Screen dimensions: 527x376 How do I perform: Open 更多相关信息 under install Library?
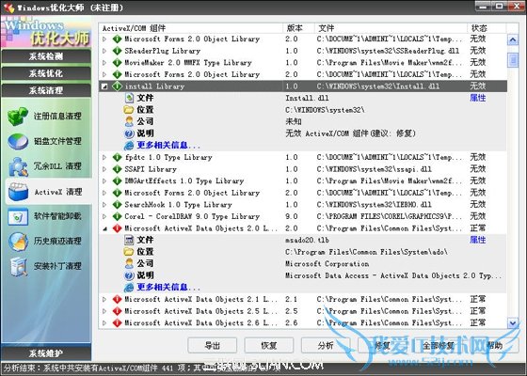coord(168,146)
